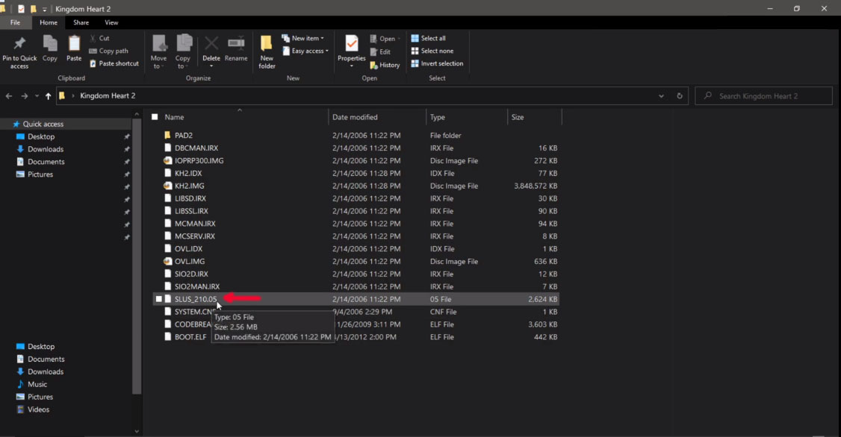Click the Select all button
The width and height of the screenshot is (841, 437).
428,38
